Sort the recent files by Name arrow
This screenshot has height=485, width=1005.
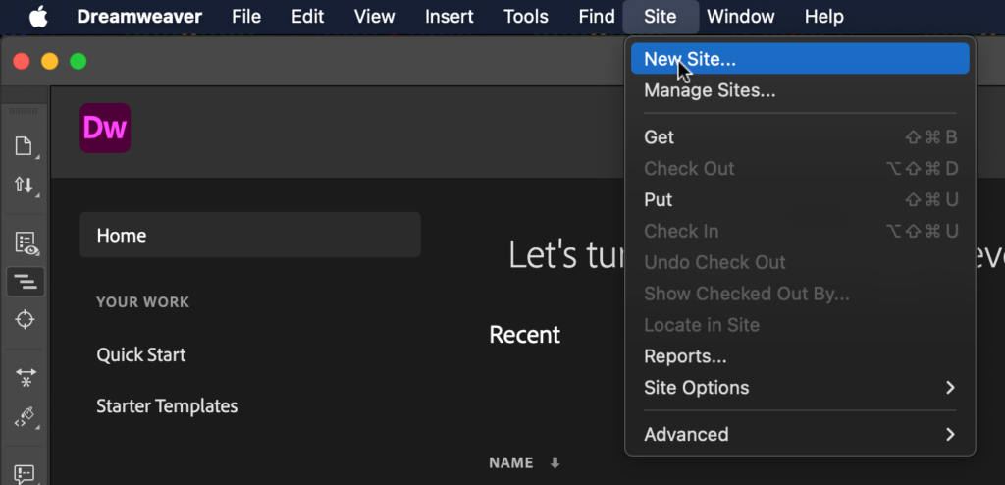click(555, 463)
